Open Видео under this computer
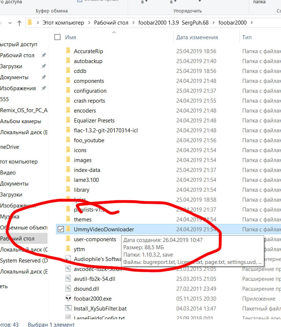281x327 pixels. click(x=8, y=173)
